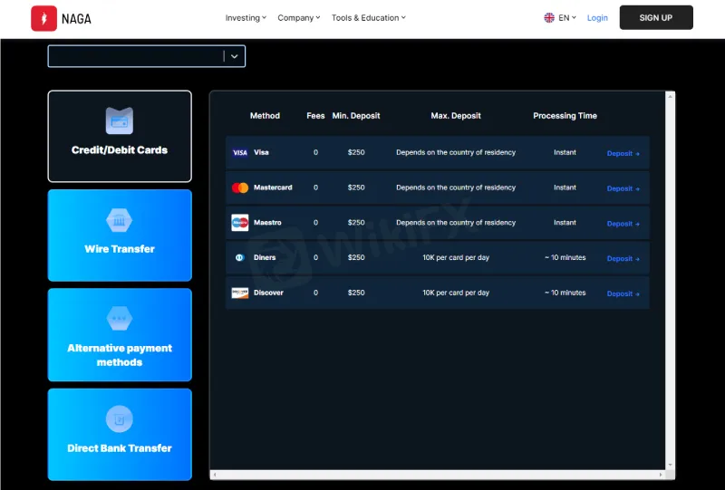Screen dimensions: 725x490
Task: Expand the Tools & Education menu
Action: click(369, 17)
